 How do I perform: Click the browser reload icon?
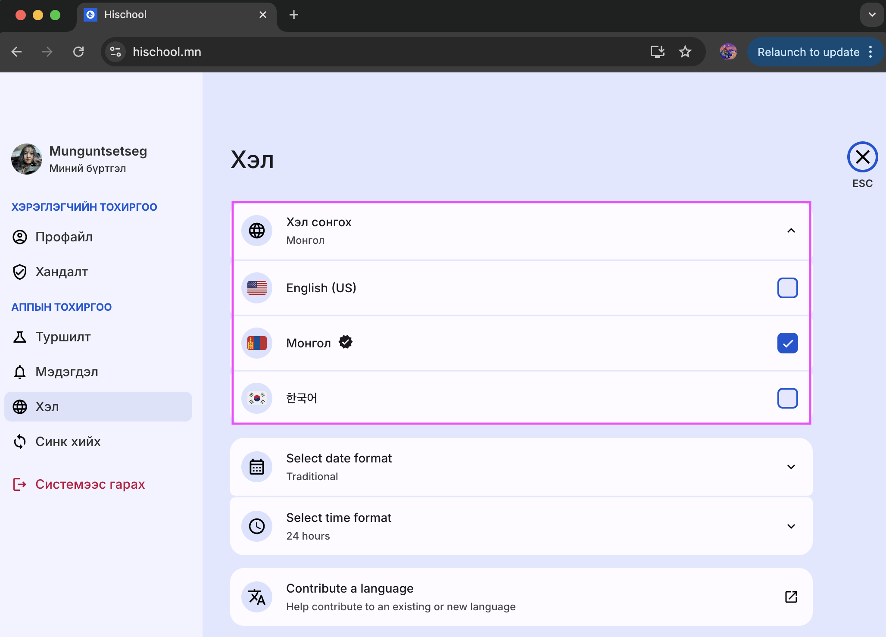(78, 52)
